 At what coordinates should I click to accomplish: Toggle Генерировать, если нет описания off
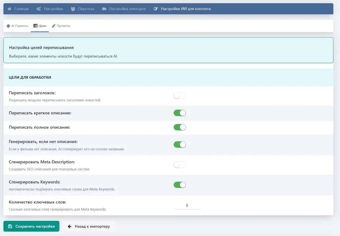[180, 145]
